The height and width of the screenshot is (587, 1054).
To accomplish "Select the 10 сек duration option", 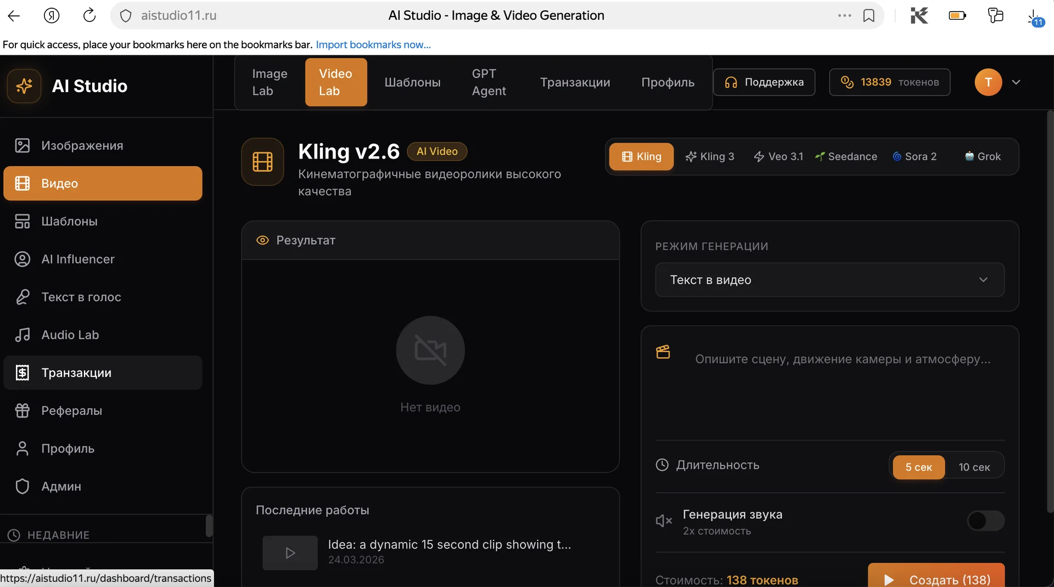I will tap(974, 467).
